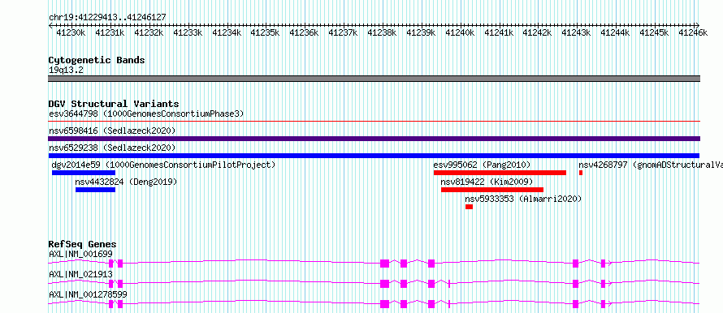Click the 41241k ruler position
The width and height of the screenshot is (723, 313).
499,32
